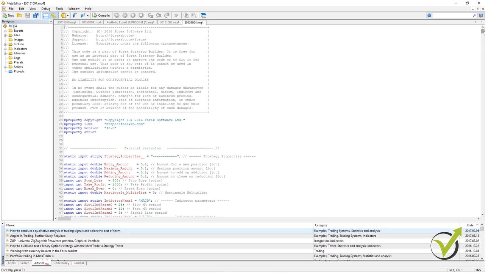Insert a variable with the var snippet icon
Image resolution: width=486 pixels, height=273 pixels.
tap(74, 15)
